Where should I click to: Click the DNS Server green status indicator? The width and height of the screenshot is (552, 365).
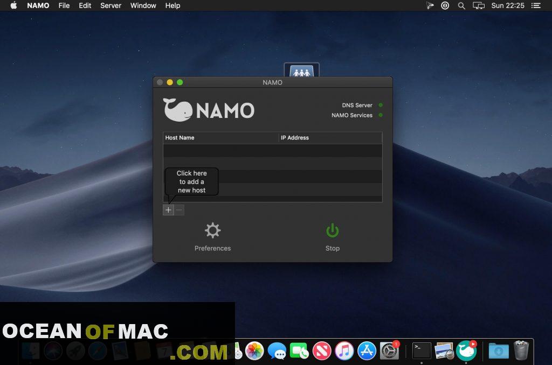coord(381,105)
